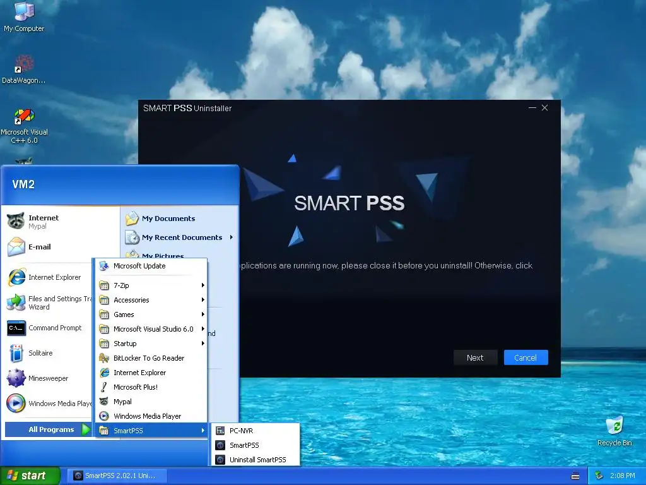Click Next in SMART PSS Uninstaller

coord(475,357)
